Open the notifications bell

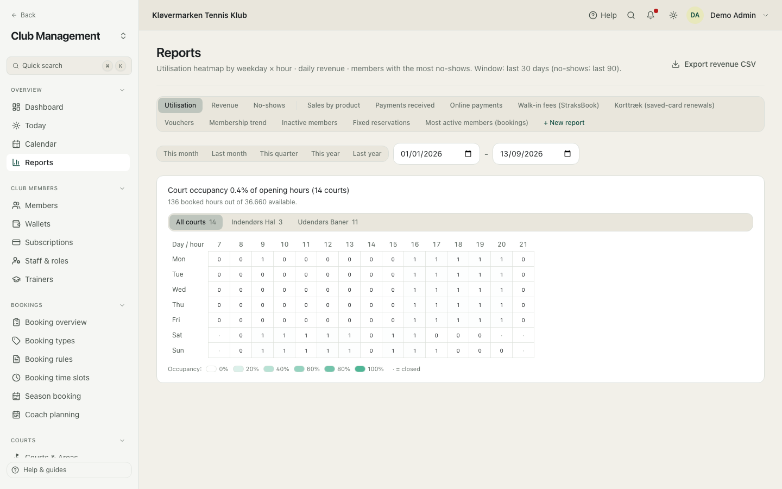point(651,15)
